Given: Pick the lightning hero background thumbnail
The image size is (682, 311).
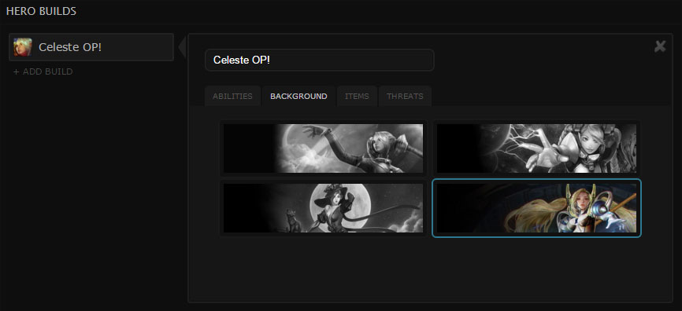Looking at the screenshot, I should (x=537, y=148).
